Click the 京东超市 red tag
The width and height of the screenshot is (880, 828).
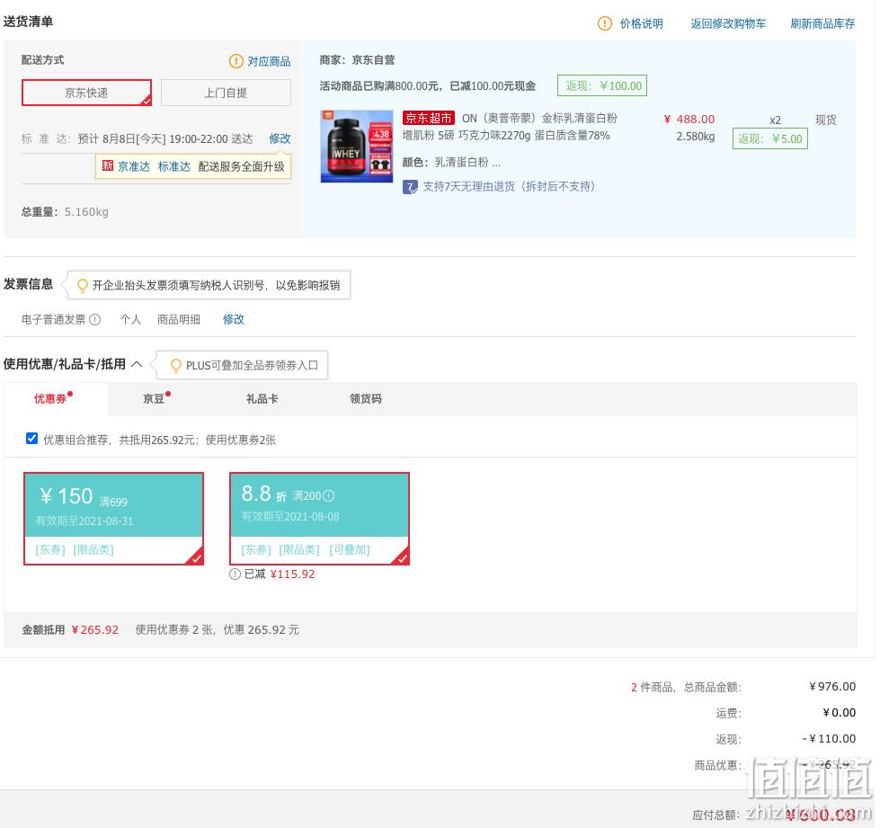(428, 118)
